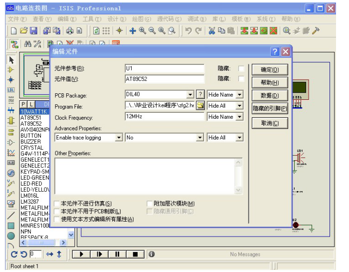The height and width of the screenshot is (272, 349).
Task: Enable 使用文本方式编辑所有属性 checkbox
Action: (x=57, y=219)
